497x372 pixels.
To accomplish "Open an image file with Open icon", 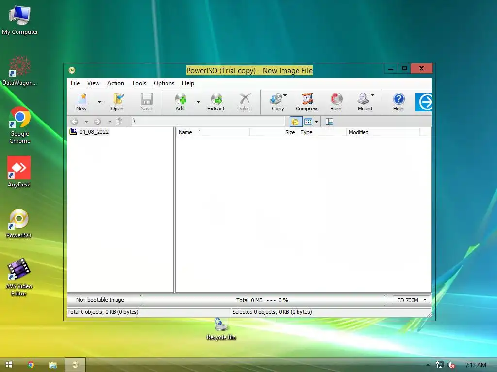I will pos(117,102).
